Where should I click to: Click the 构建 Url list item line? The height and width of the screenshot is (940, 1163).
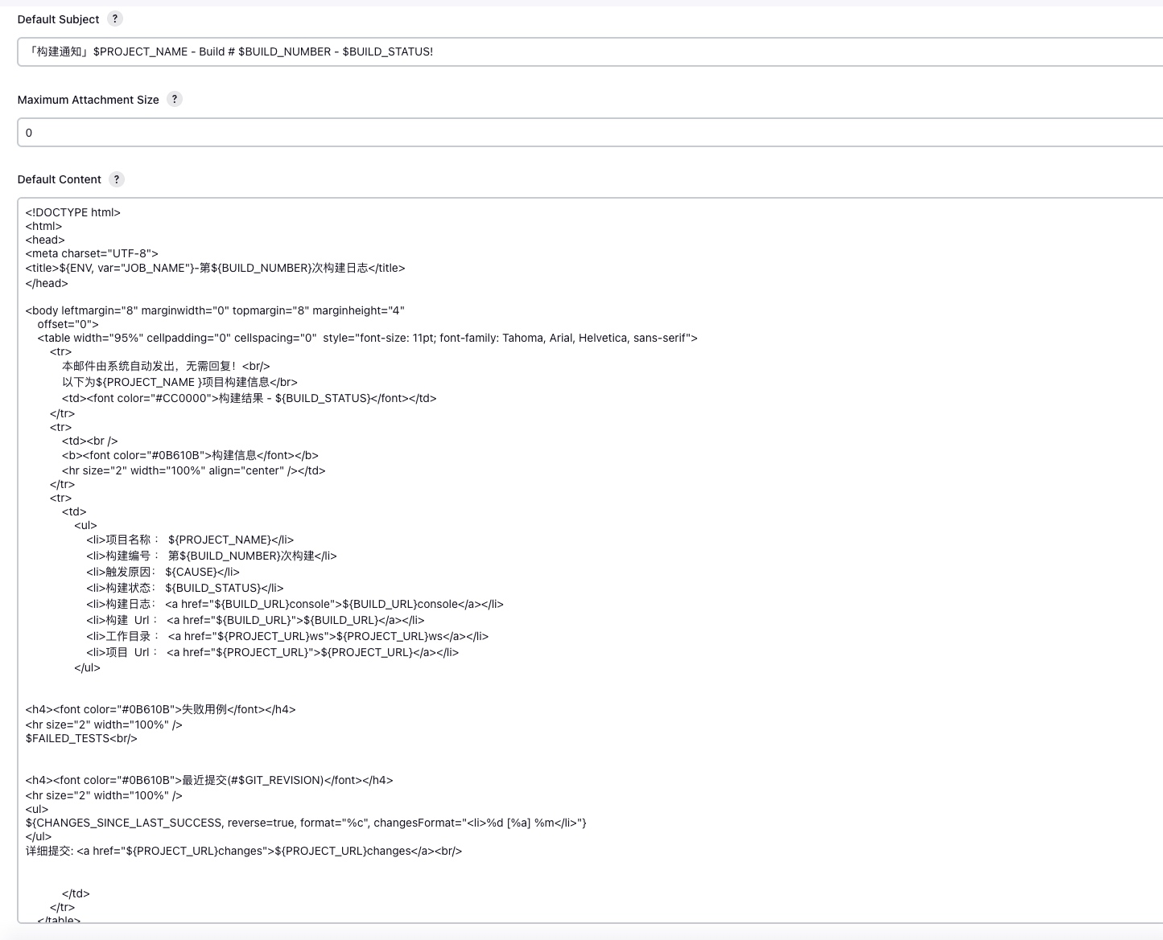click(256, 620)
